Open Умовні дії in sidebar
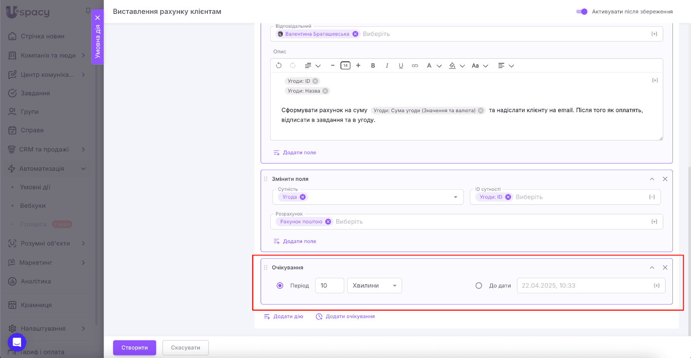691x358 pixels. (x=35, y=187)
